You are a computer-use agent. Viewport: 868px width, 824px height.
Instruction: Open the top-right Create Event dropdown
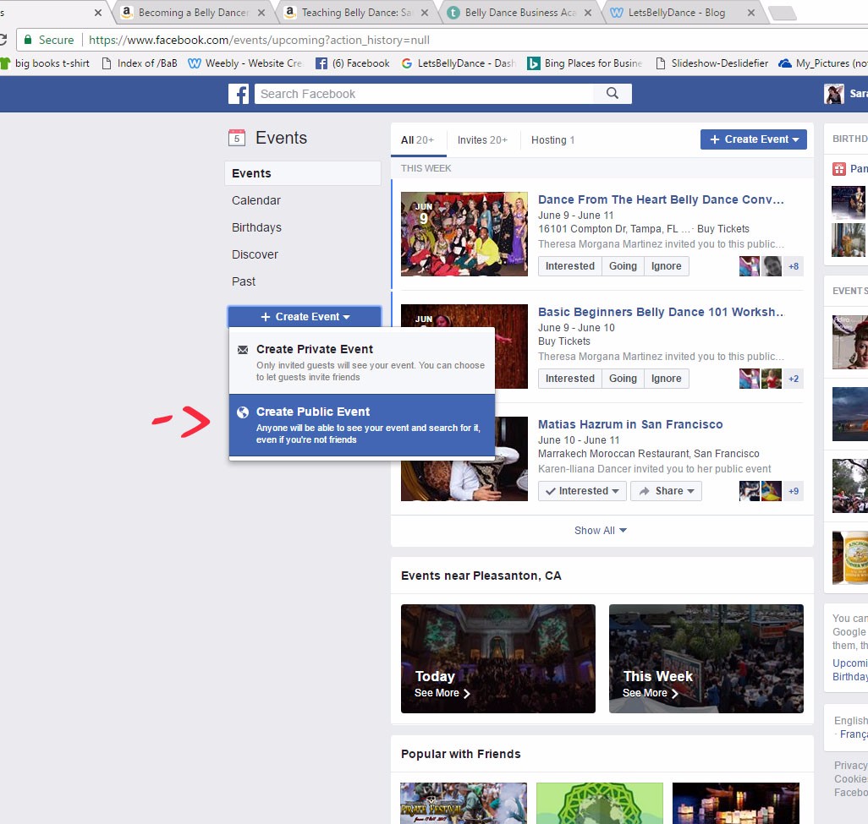click(754, 139)
